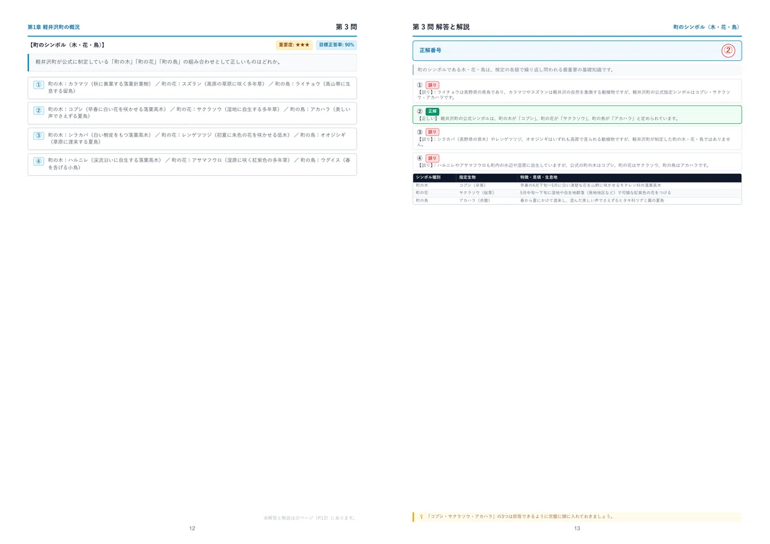Click choice text starting 町の木：ハルニレ
The height and width of the screenshot is (544, 770).
199,164
